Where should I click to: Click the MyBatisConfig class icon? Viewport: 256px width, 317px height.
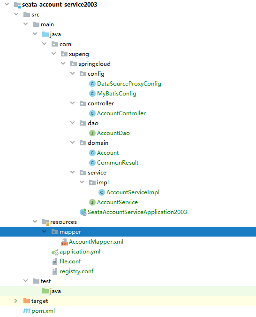[x=92, y=94]
